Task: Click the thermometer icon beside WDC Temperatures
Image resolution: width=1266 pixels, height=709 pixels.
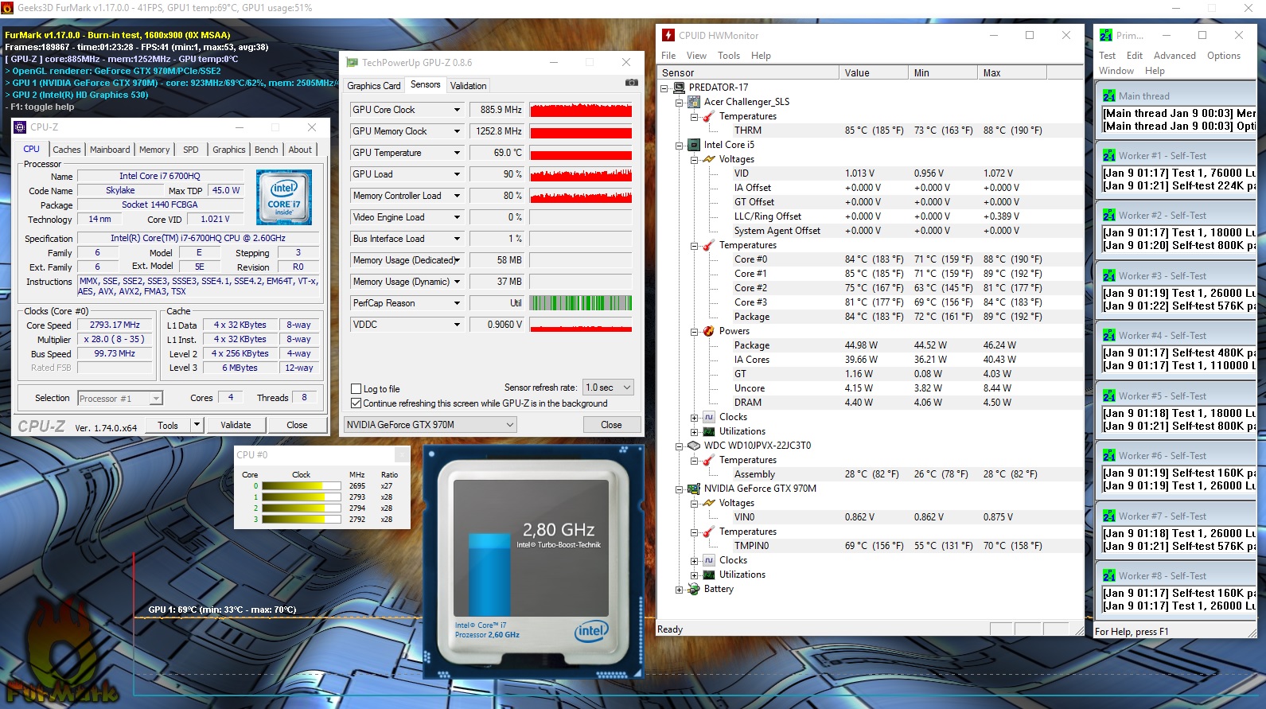Action: (x=709, y=460)
